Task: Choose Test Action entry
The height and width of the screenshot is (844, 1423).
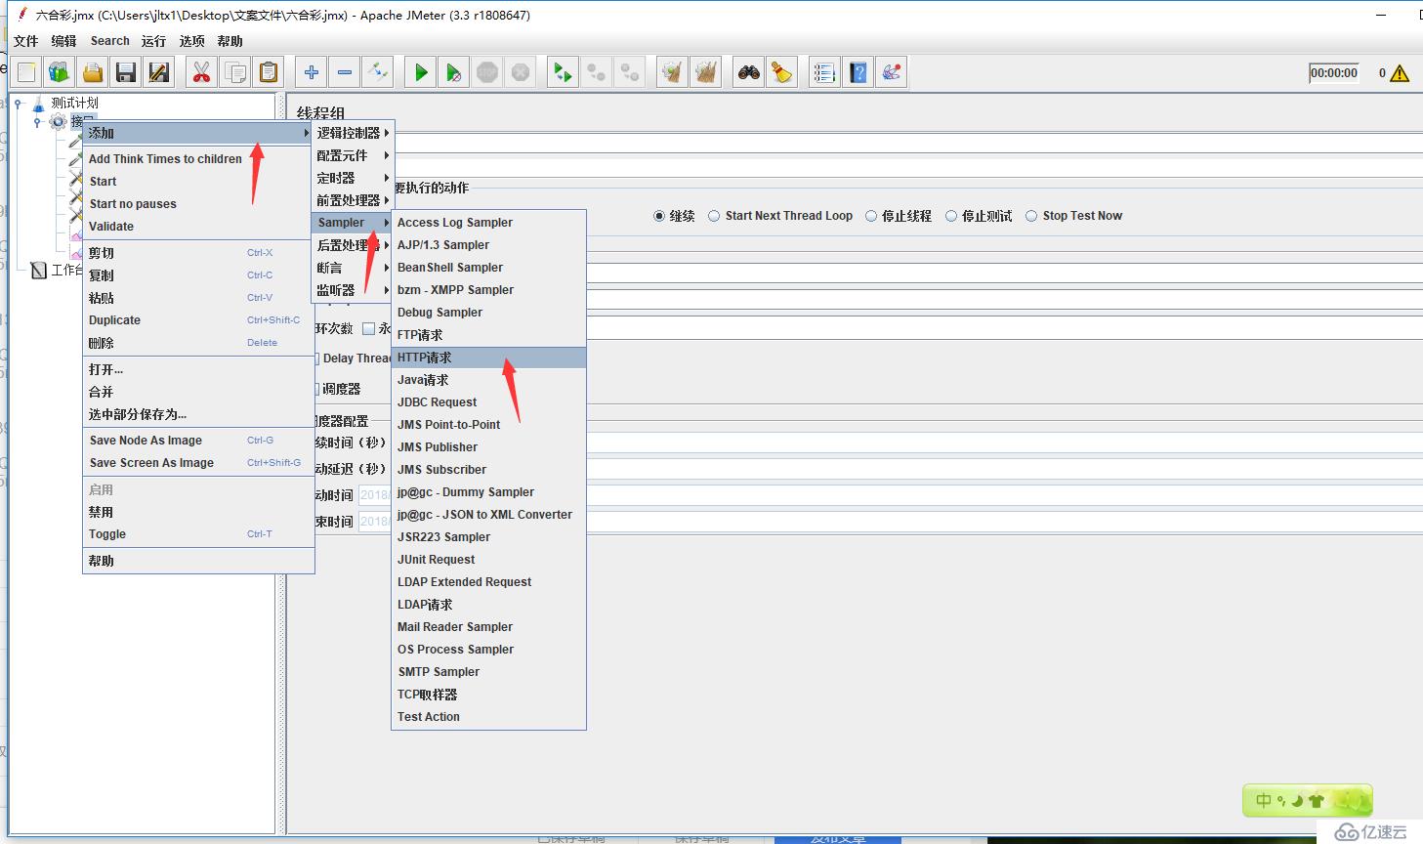Action: click(488, 717)
